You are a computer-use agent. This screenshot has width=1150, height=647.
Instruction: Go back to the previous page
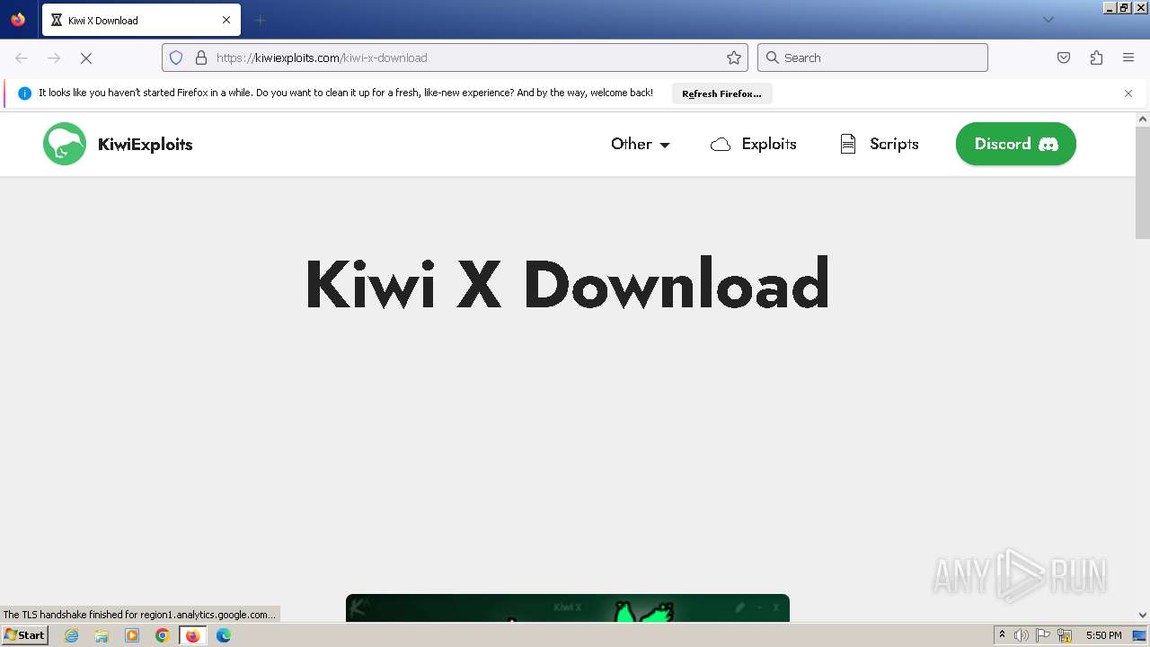(22, 58)
